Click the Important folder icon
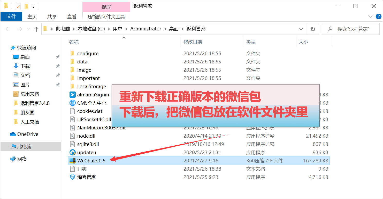 pos(72,78)
